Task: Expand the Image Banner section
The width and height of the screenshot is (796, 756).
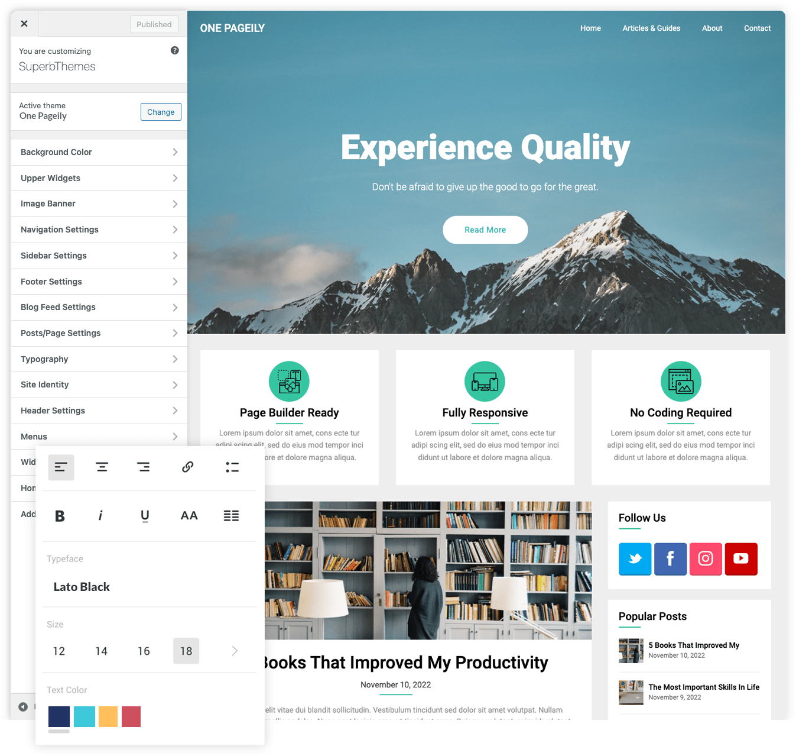Action: tap(99, 203)
